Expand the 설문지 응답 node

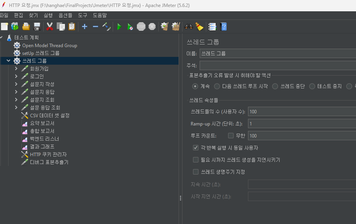point(16,92)
